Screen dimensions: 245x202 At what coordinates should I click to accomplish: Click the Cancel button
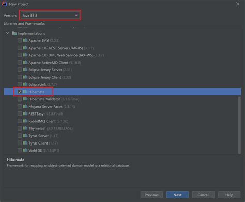[203, 195]
